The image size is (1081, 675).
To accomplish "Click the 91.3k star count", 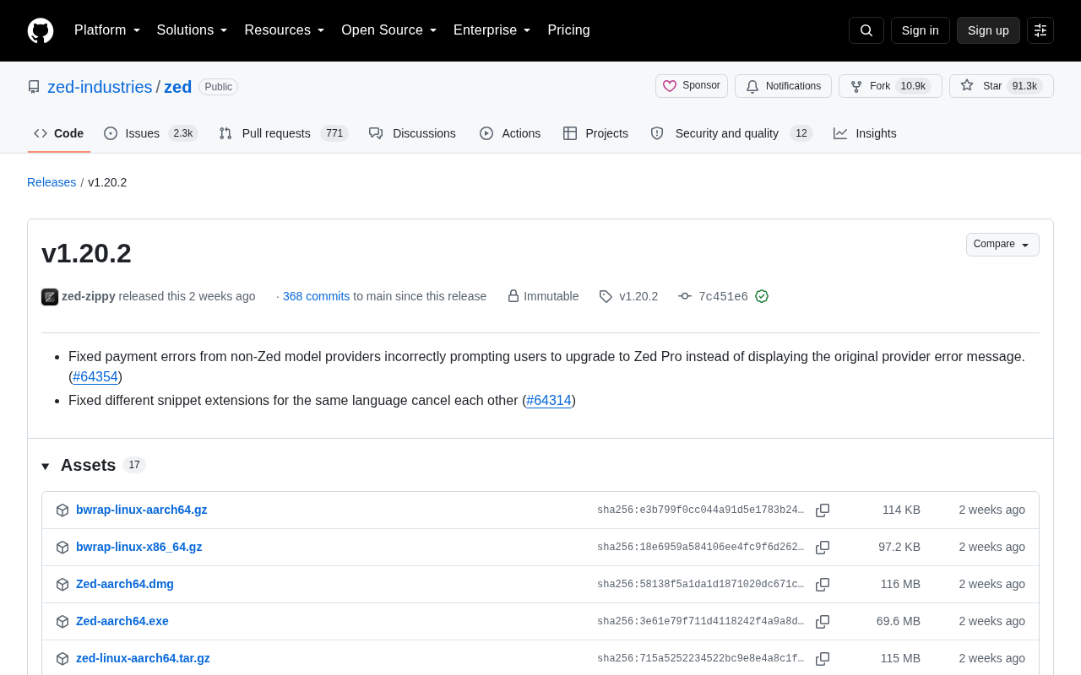I will pos(1024,86).
